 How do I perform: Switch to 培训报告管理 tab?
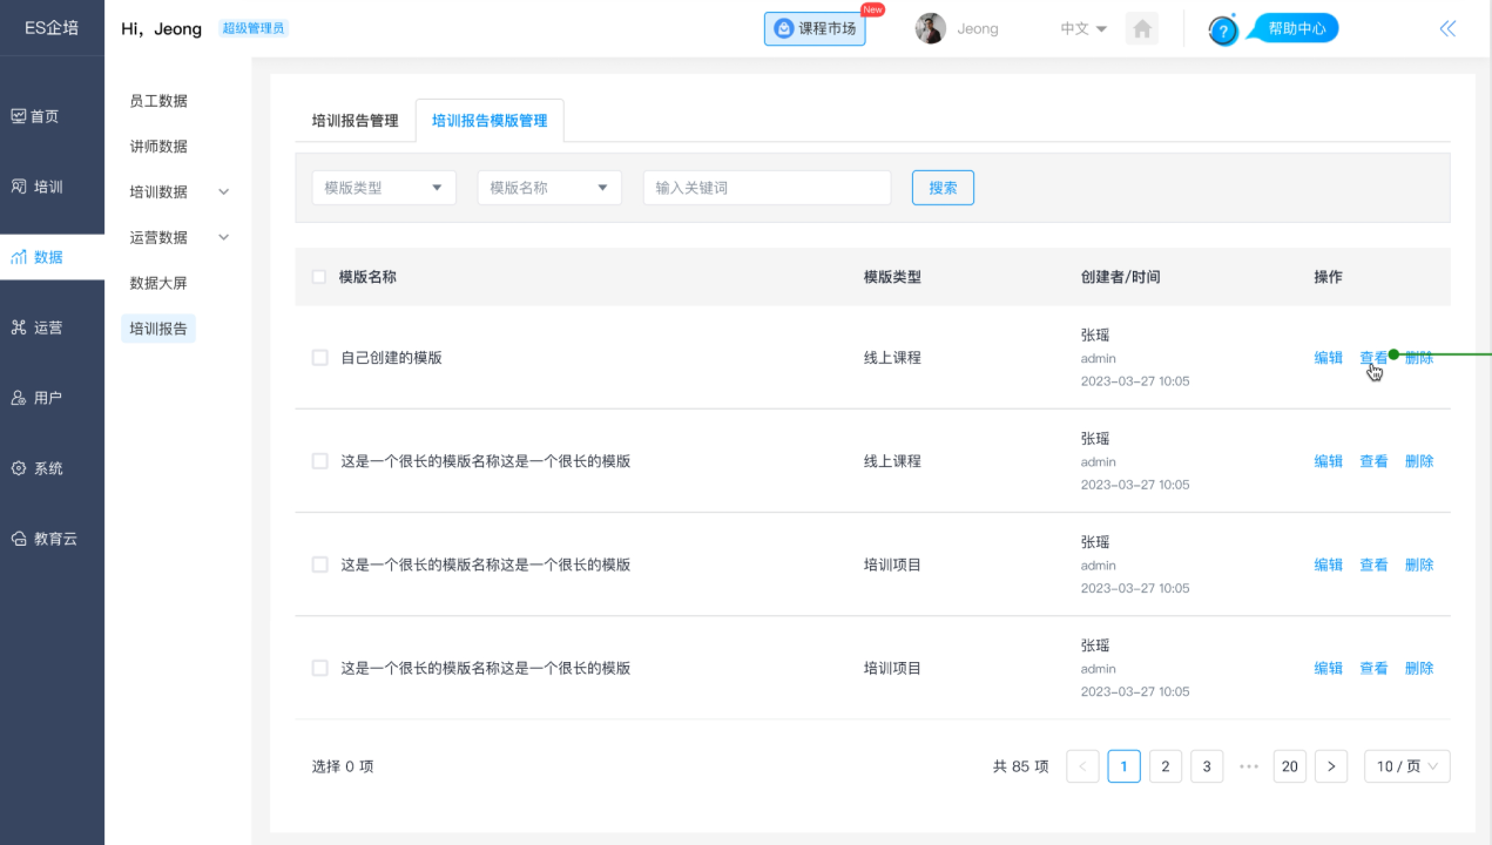click(355, 121)
